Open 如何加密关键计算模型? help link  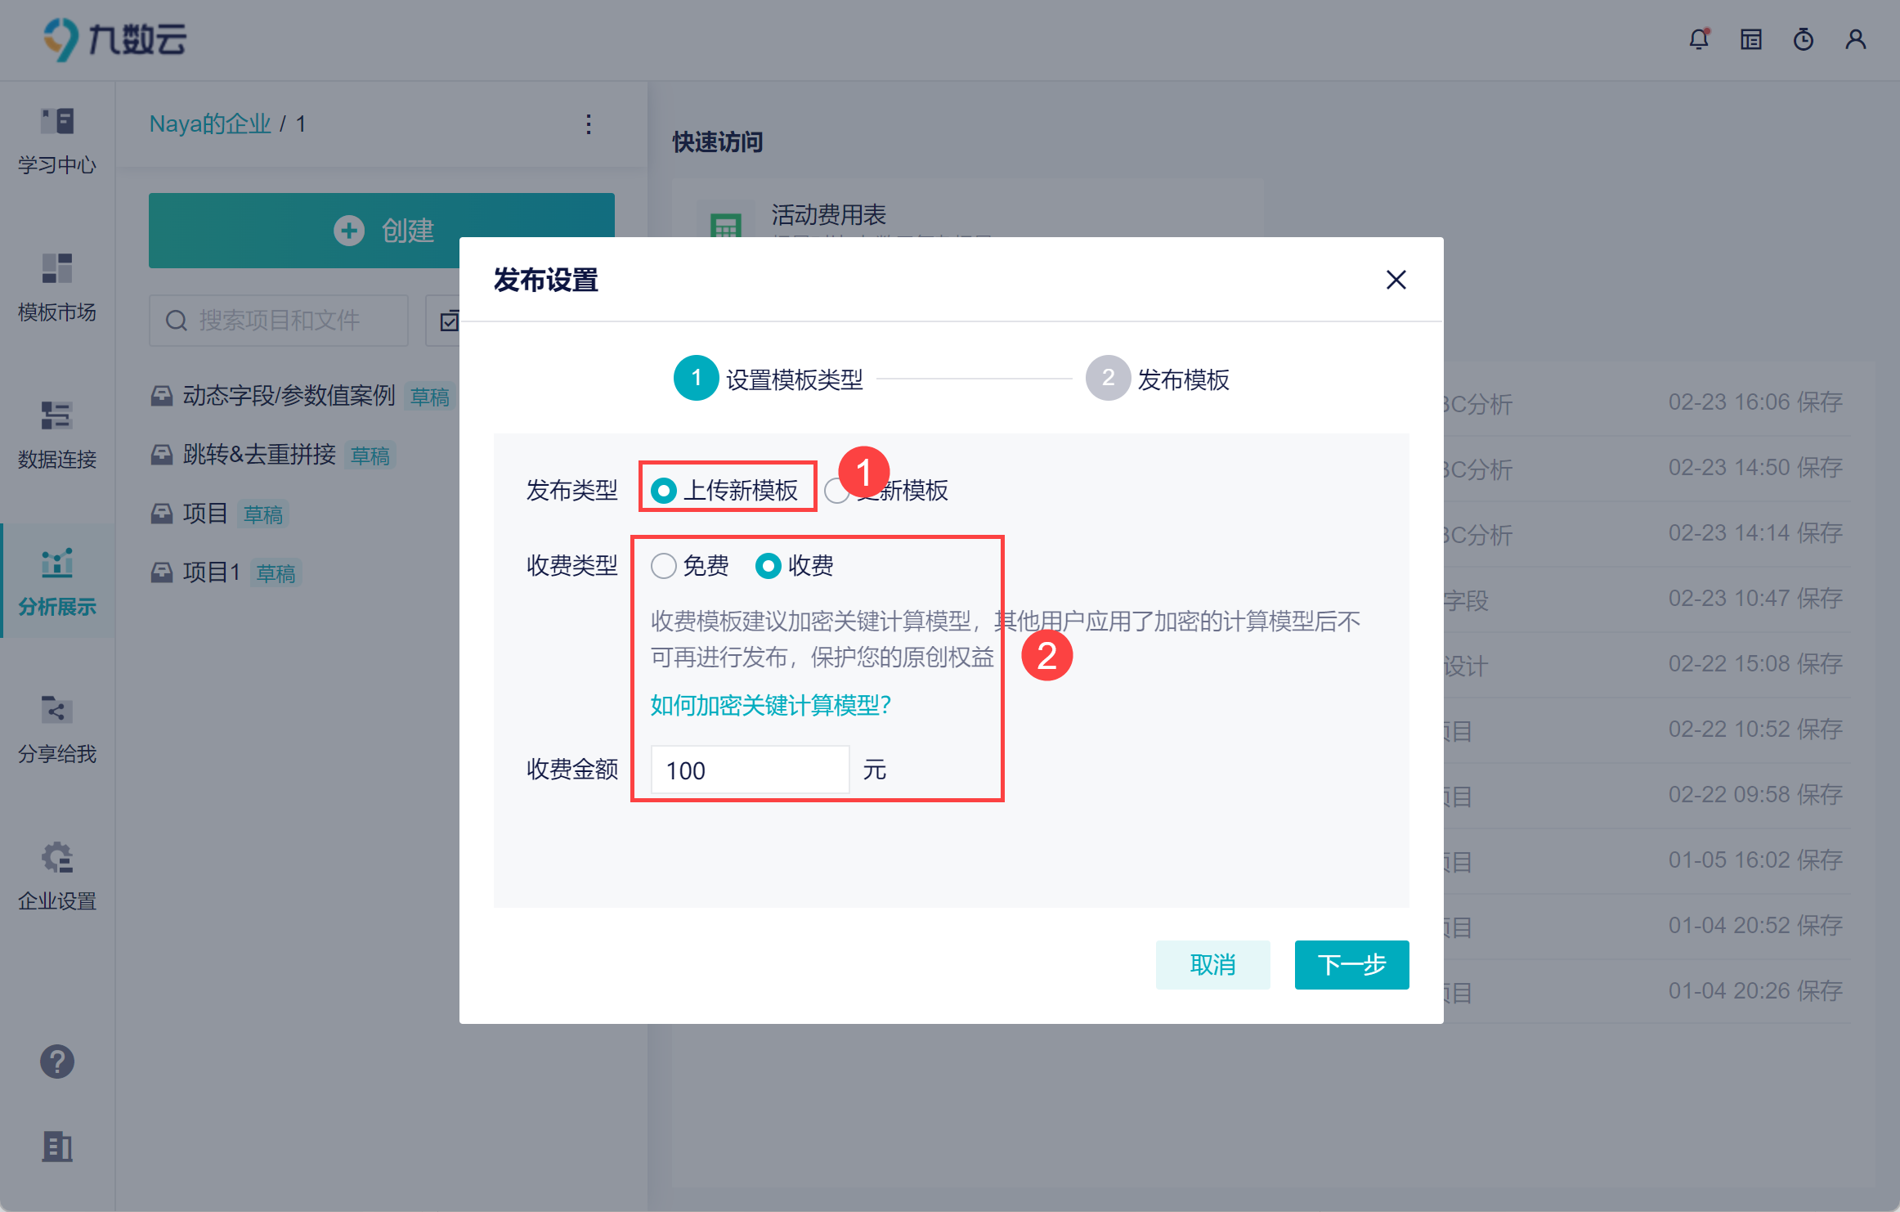[770, 705]
